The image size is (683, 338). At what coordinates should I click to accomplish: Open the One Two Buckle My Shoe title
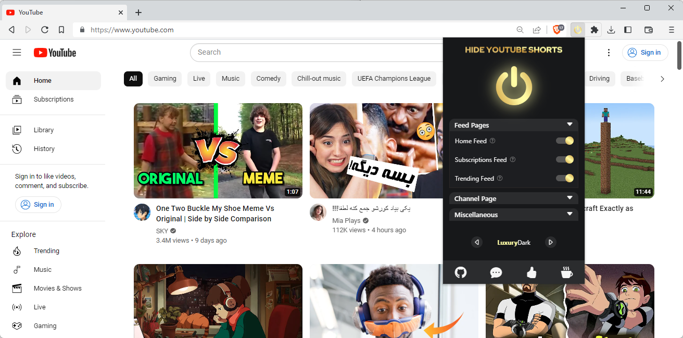coord(215,214)
